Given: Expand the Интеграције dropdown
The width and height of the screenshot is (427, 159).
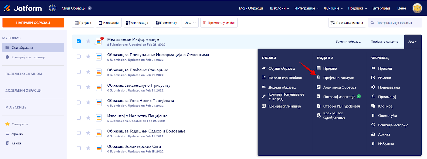Looking at the screenshot, I should coord(306,8).
